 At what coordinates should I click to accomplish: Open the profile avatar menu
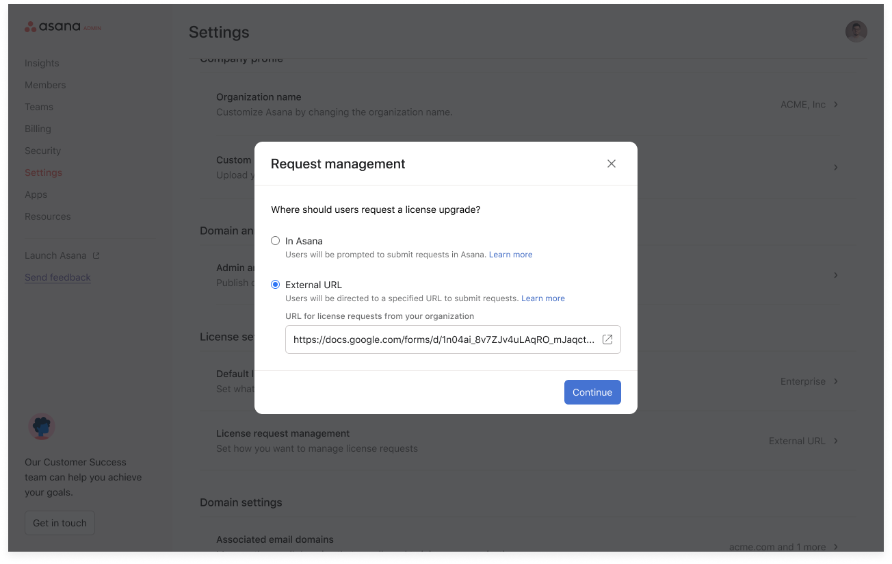pos(856,31)
